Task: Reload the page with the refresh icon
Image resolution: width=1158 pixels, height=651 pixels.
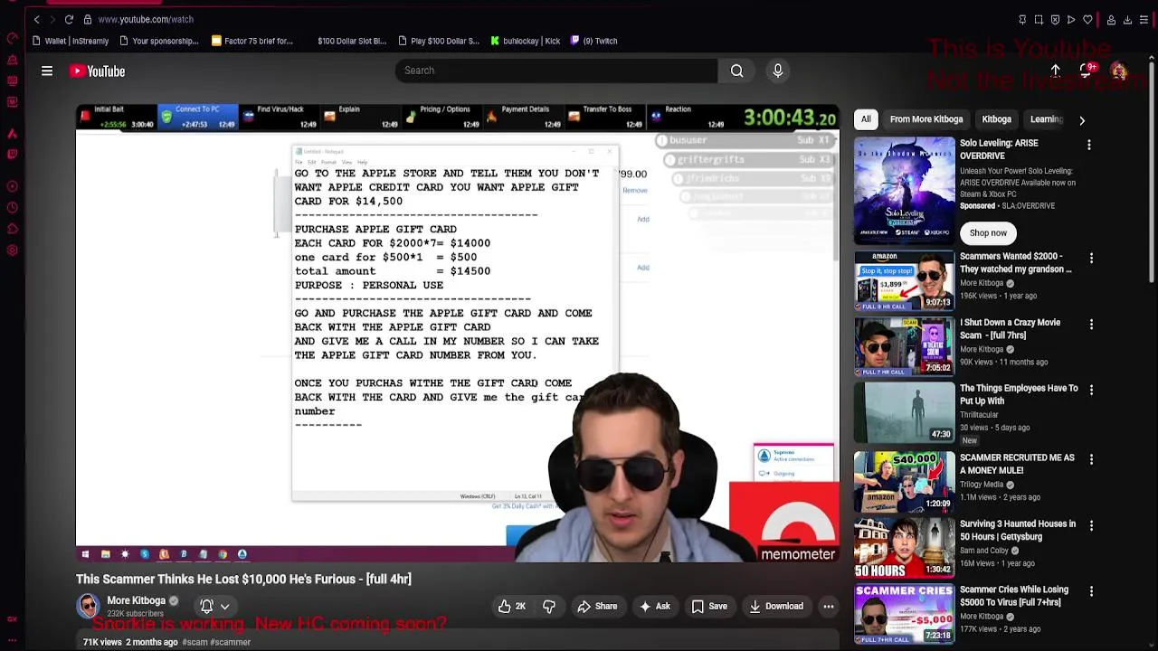Action: coord(69,19)
